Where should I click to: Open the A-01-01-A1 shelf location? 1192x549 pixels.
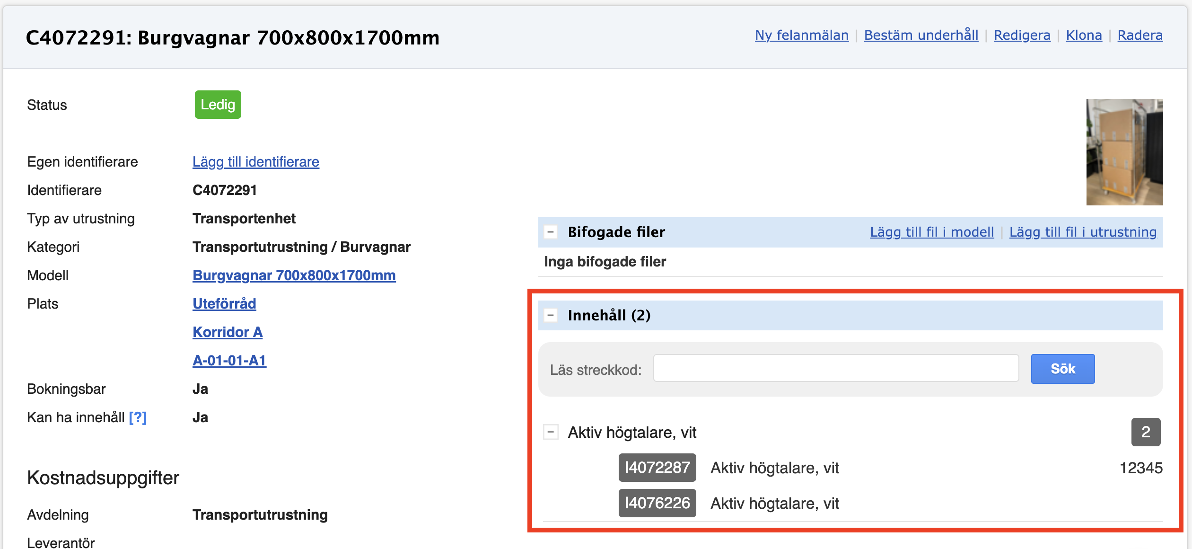tap(229, 361)
